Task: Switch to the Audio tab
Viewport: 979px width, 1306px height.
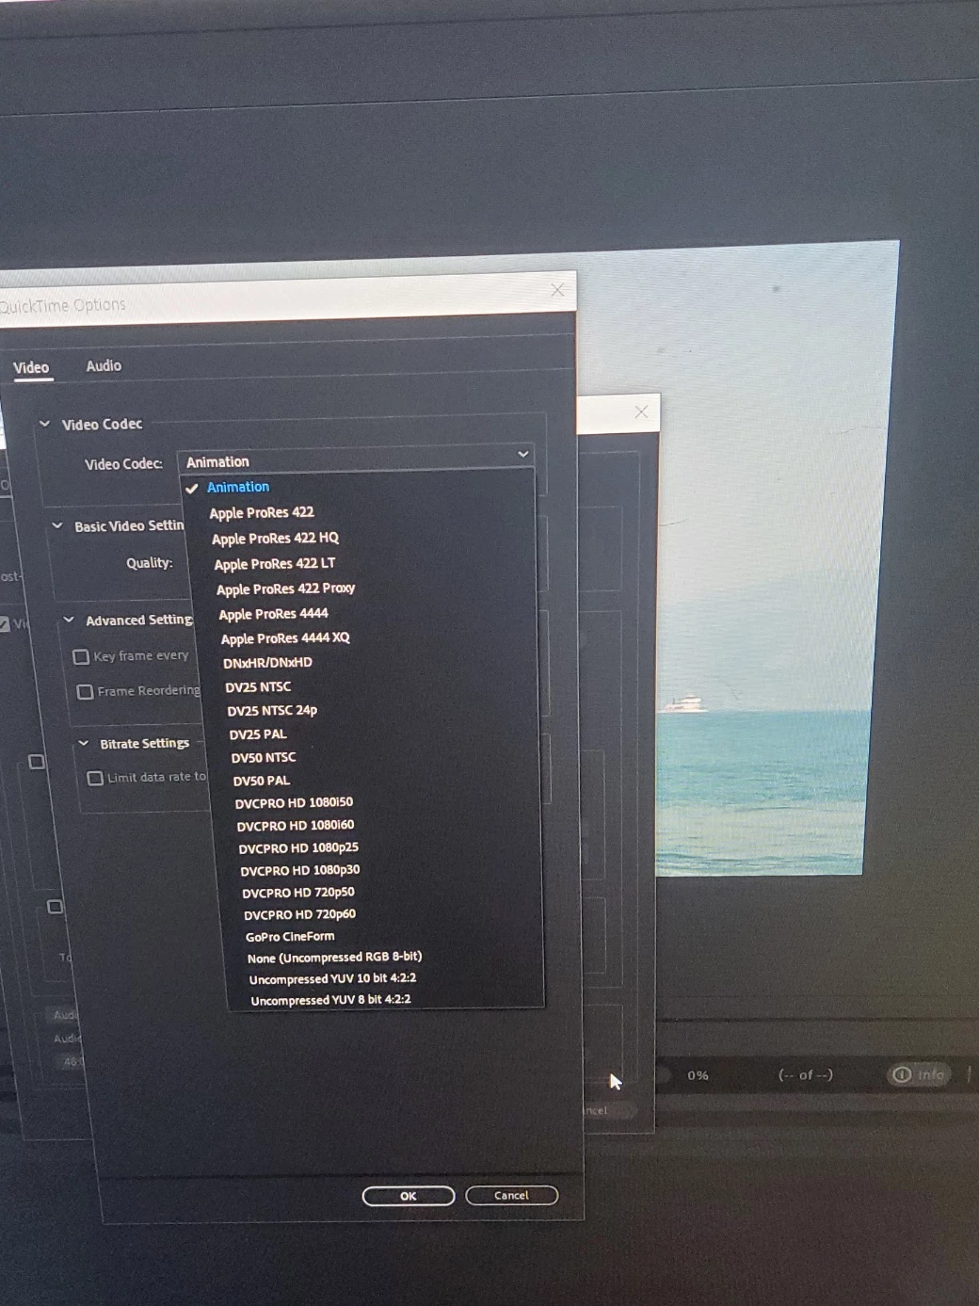Action: 104,365
